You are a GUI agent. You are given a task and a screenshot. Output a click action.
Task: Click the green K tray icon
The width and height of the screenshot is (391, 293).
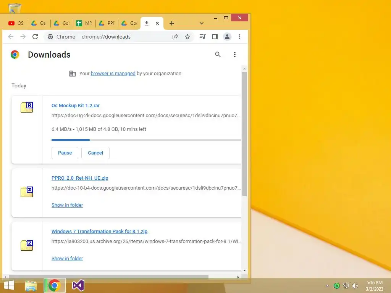point(337,286)
